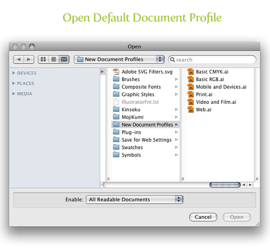Expand the Kinsoku folder arrow
The image size is (270, 249).
click(176, 109)
